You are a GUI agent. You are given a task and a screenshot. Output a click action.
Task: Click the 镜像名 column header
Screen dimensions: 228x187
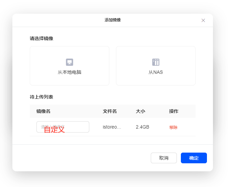43,111
